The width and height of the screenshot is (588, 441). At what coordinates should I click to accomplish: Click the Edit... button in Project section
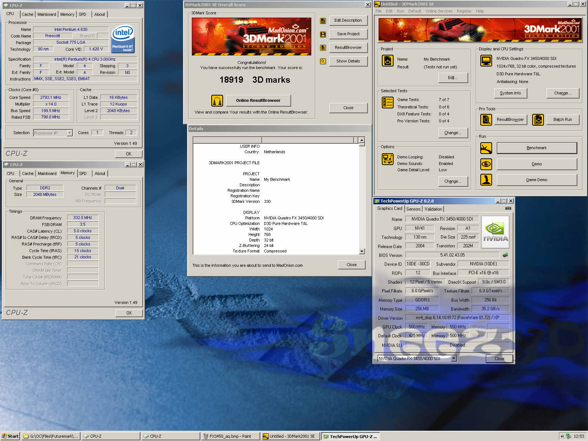[453, 78]
